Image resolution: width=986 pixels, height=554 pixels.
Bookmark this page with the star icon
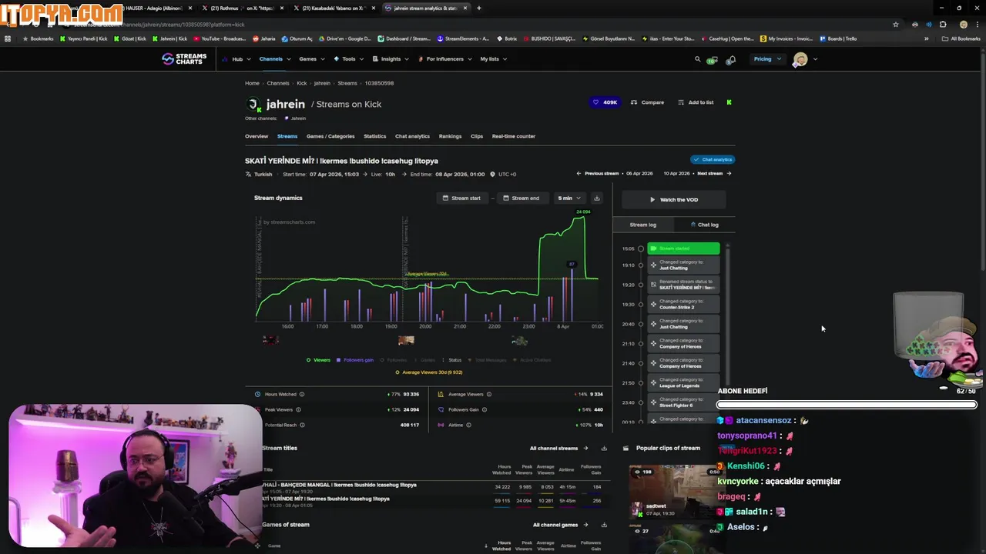tap(895, 25)
